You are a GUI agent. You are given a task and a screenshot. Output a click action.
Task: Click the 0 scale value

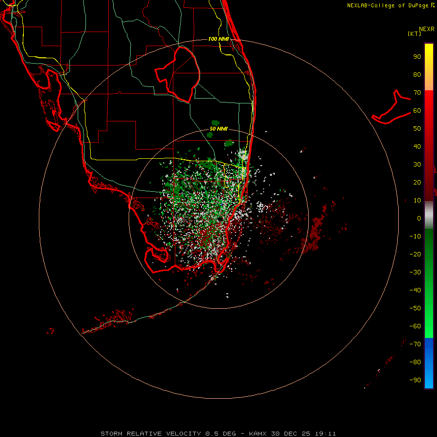coord(419,218)
